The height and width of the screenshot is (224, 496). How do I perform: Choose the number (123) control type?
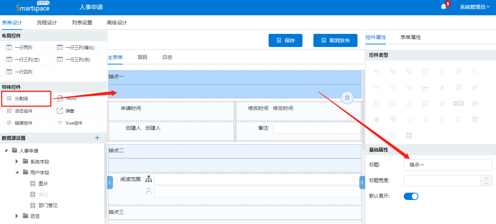(x=409, y=71)
